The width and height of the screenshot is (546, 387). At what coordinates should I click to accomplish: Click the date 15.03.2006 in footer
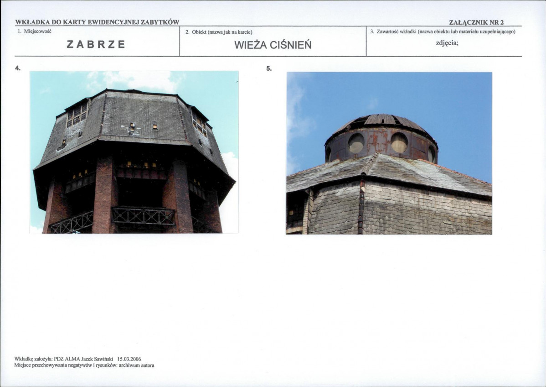(x=129, y=359)
